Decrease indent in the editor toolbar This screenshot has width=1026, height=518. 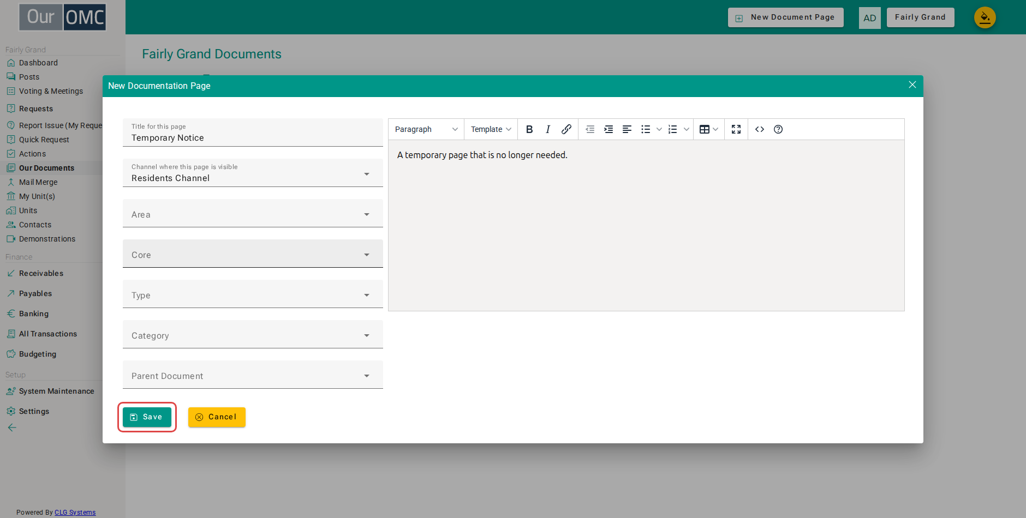tap(590, 129)
